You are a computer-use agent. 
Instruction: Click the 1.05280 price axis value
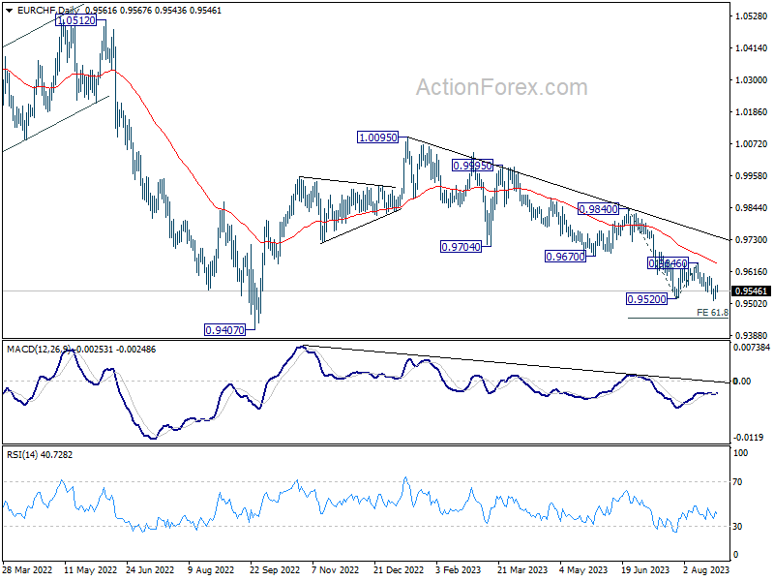[x=751, y=16]
